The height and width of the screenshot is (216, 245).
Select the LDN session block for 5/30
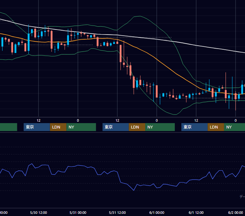pos(58,127)
